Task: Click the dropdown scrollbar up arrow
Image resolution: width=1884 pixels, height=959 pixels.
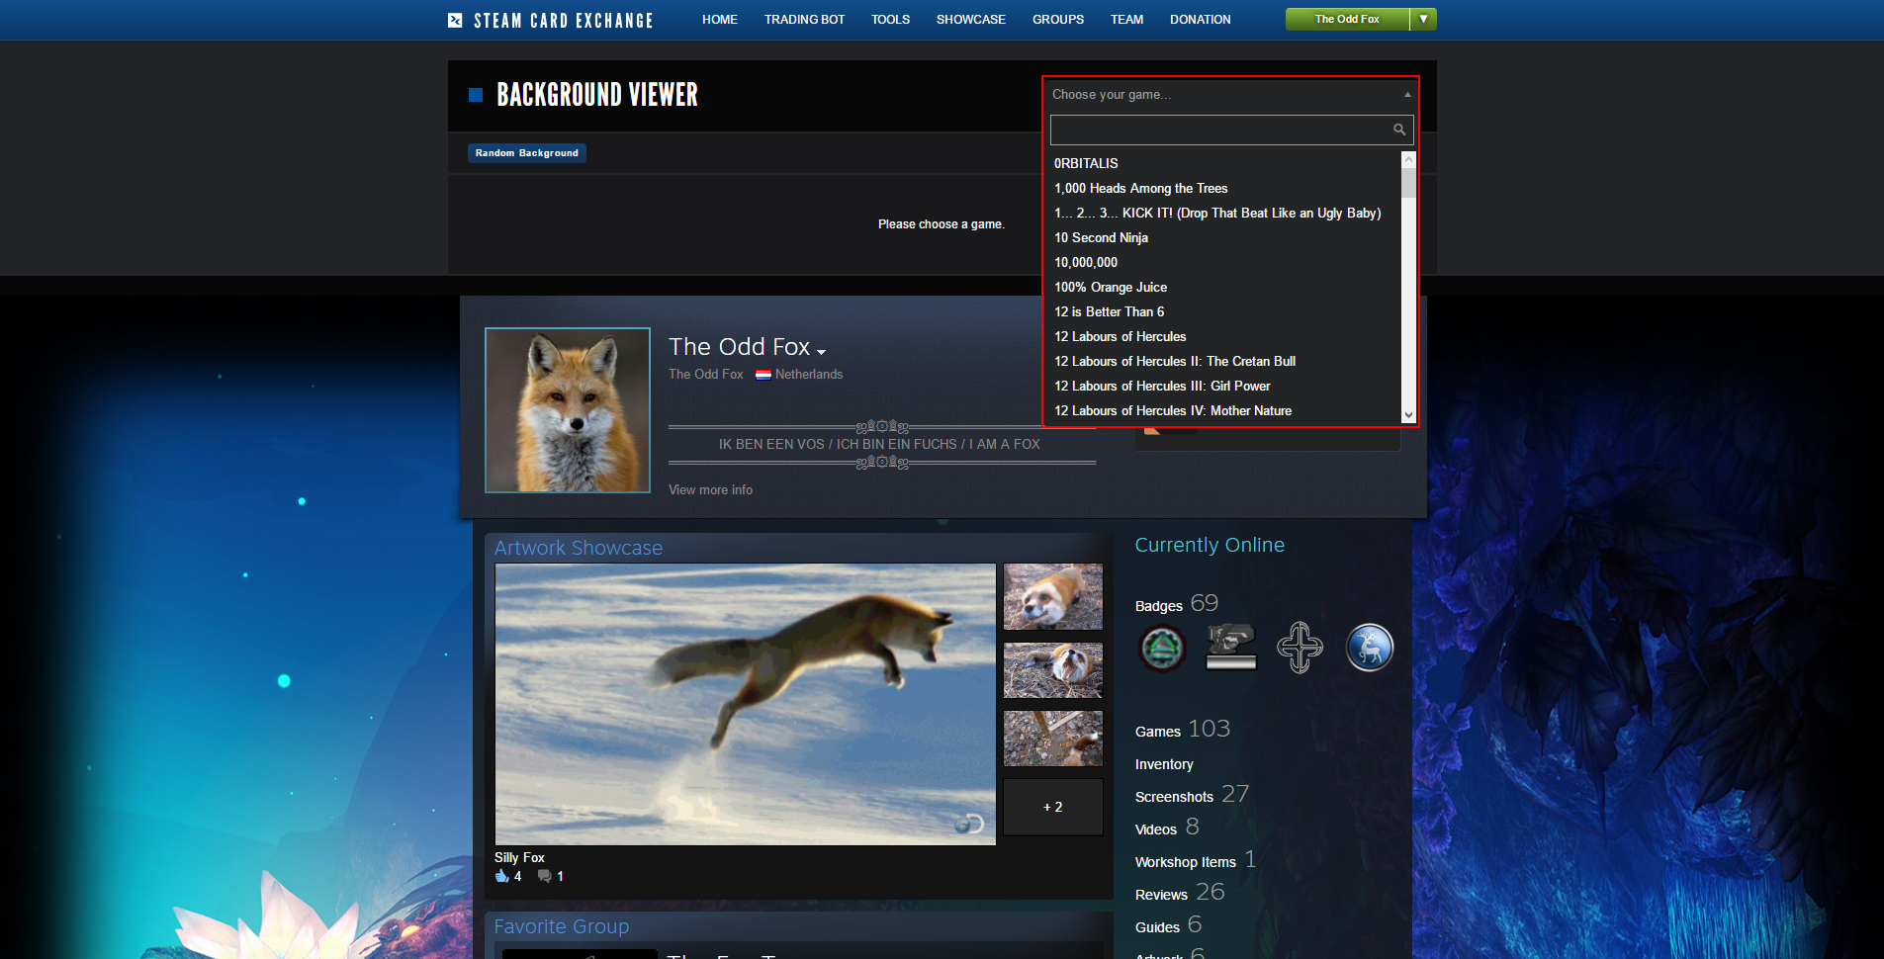Action: coord(1408,158)
